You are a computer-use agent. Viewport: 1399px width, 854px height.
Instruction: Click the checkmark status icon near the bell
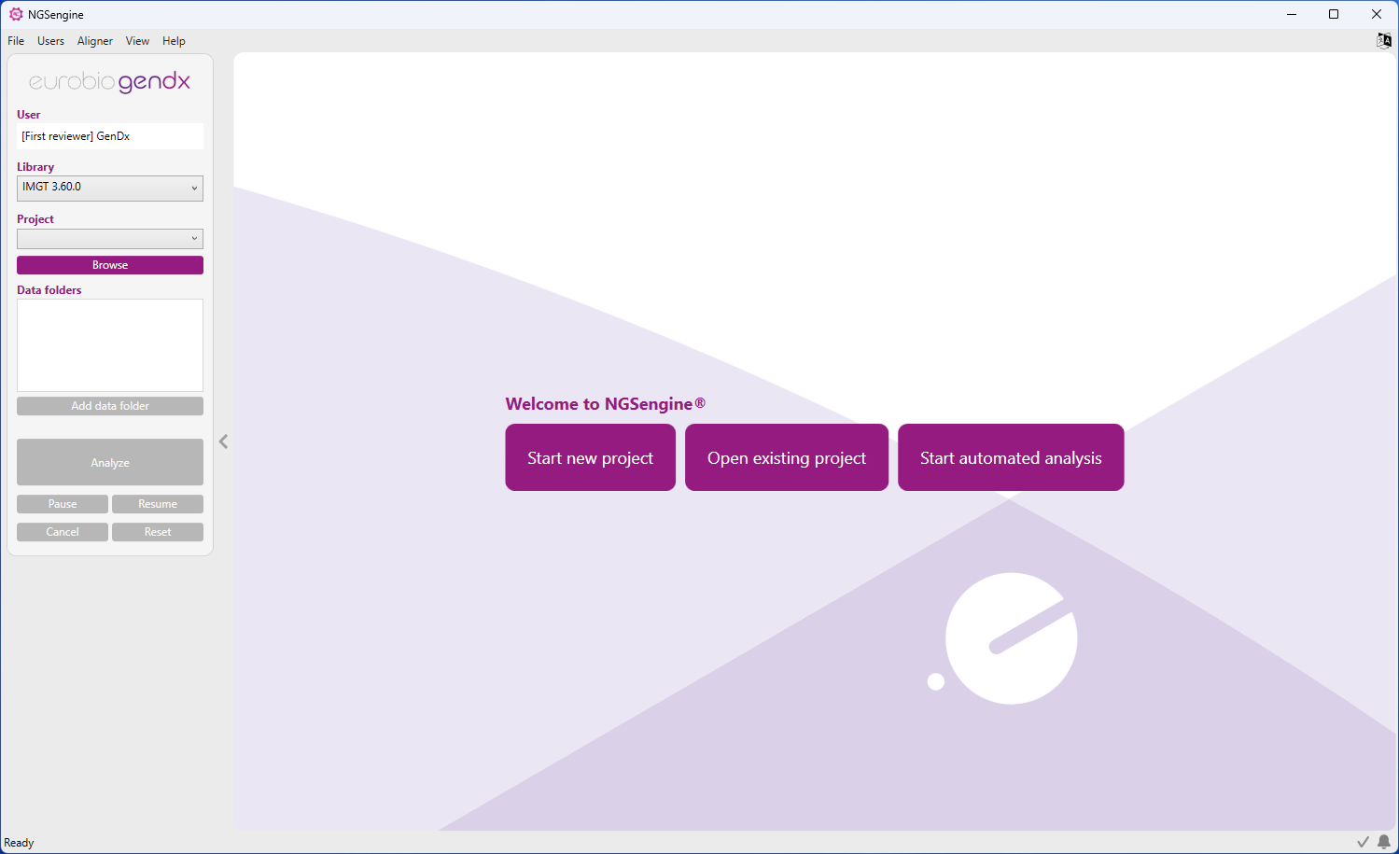1363,842
